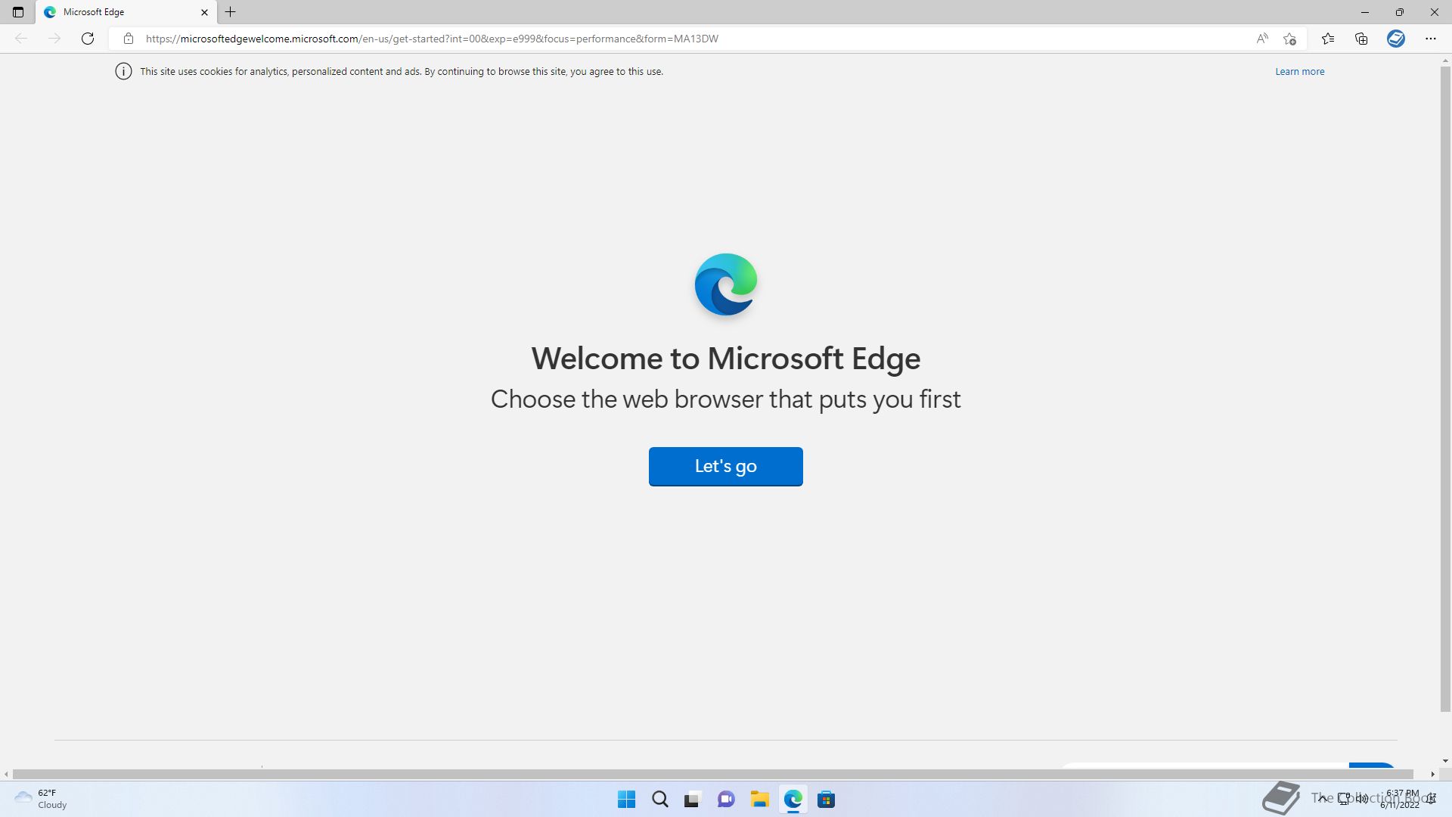Go back to previous page
The image size is (1452, 817).
(21, 39)
